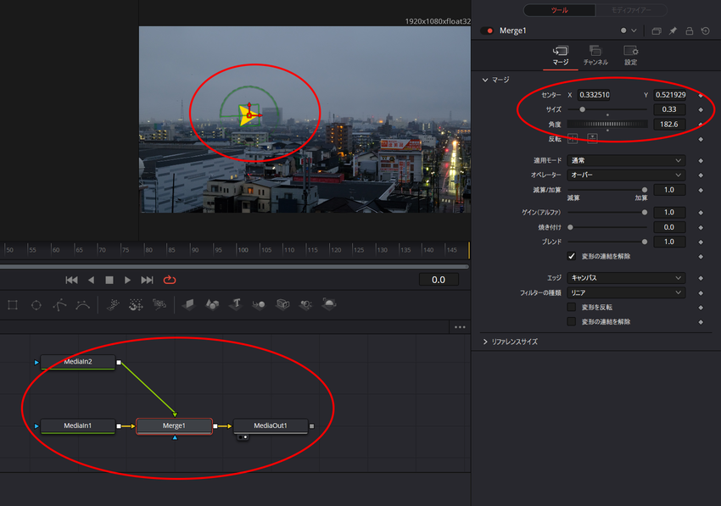
Task: Add a Renderer 3D node
Action: (x=329, y=303)
